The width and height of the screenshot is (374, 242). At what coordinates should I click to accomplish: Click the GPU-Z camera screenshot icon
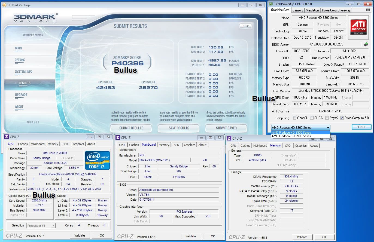point(368,10)
